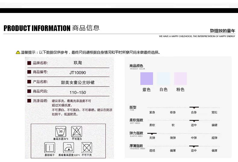Click the 紧身 fit option
238x162 pixels.
(152, 112)
